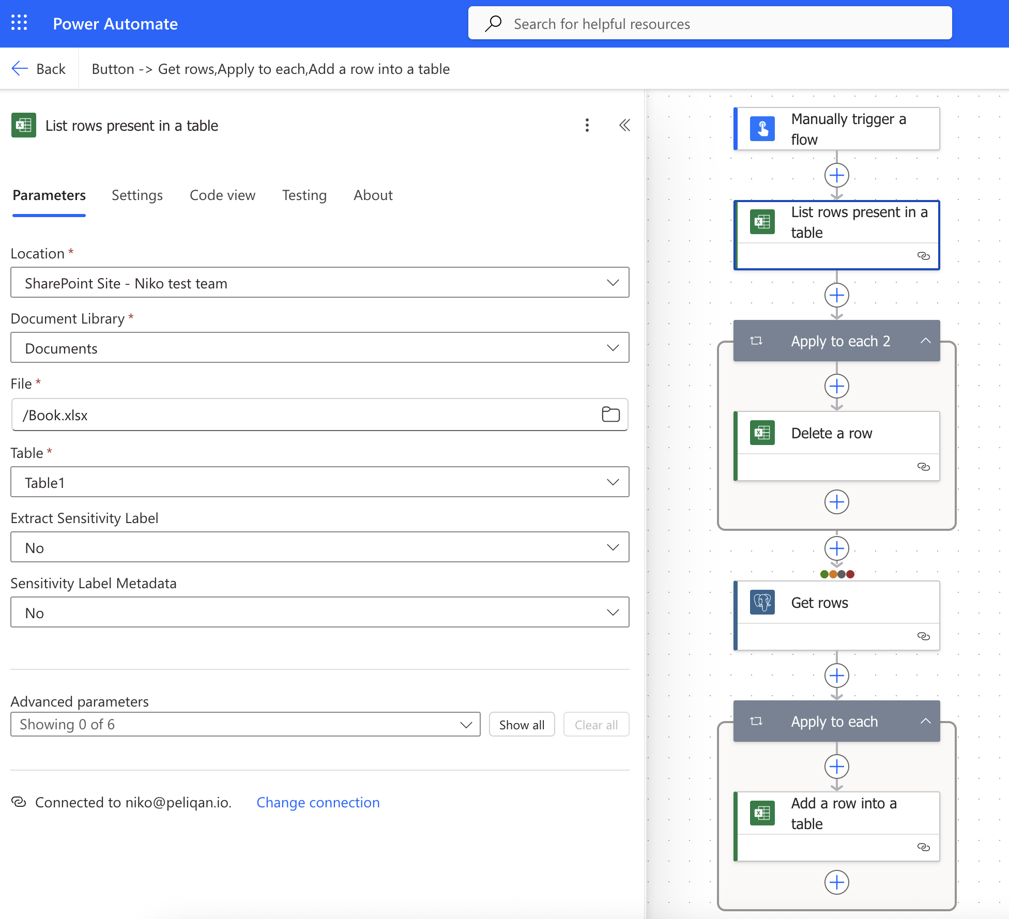Image resolution: width=1009 pixels, height=919 pixels.
Task: Insert step below Manually trigger a flow
Action: coord(837,176)
